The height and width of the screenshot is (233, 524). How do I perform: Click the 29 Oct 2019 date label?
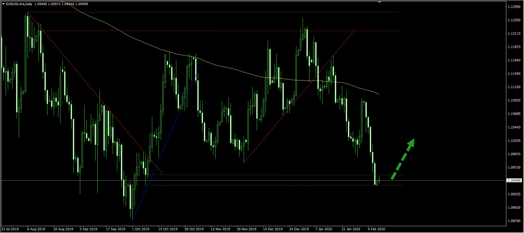(194, 229)
